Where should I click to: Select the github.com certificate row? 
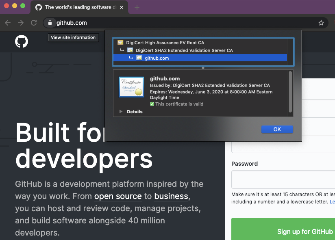coord(200,58)
